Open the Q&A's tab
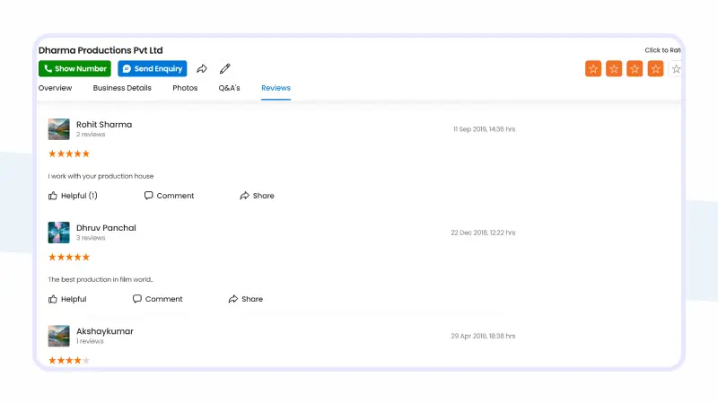Screen dimensions: 718x404 click(x=229, y=88)
